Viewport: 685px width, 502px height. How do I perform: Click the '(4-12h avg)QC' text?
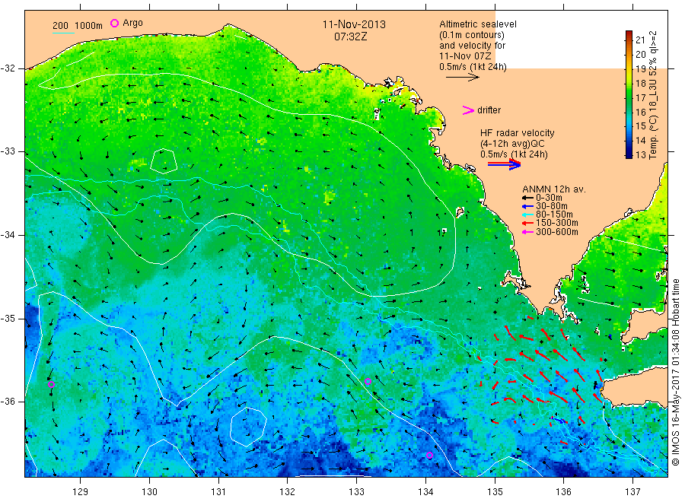(x=512, y=144)
